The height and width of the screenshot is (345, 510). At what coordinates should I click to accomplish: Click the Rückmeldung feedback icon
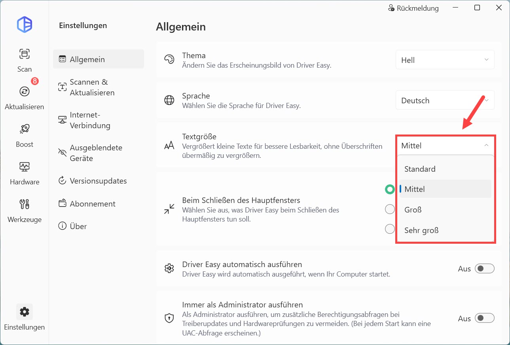click(x=391, y=8)
